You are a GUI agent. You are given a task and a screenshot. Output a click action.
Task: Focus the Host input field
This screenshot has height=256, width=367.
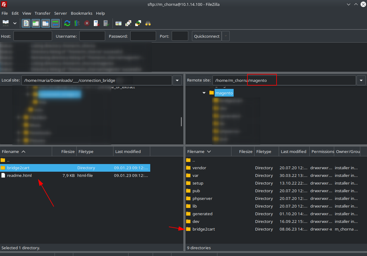pyautogui.click(x=33, y=36)
